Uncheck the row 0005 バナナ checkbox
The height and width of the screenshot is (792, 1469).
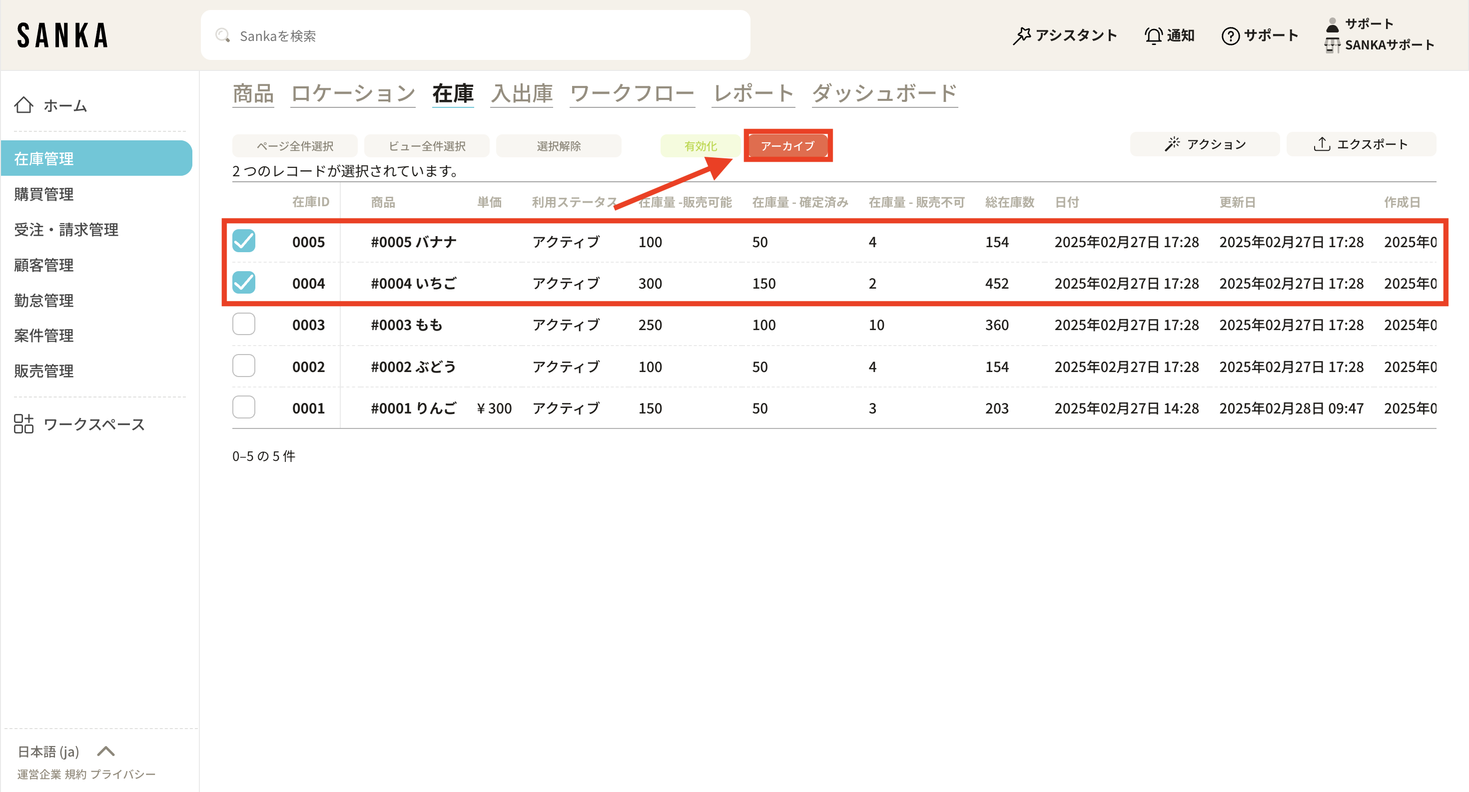pos(243,241)
